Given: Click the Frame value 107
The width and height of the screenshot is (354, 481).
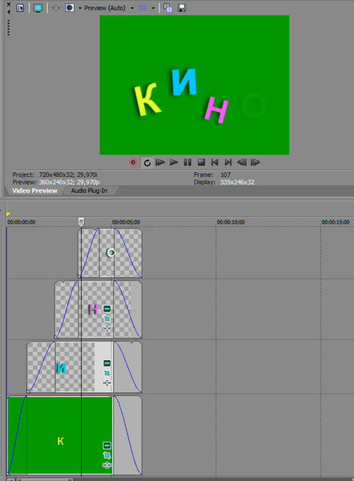Looking at the screenshot, I should [226, 175].
